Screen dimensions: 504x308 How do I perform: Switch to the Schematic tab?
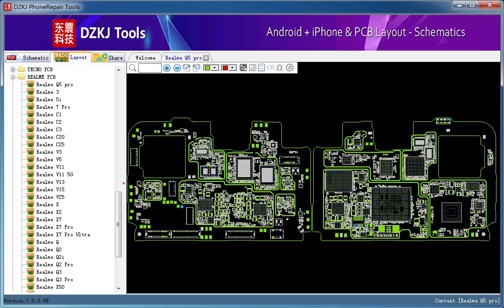pos(36,58)
